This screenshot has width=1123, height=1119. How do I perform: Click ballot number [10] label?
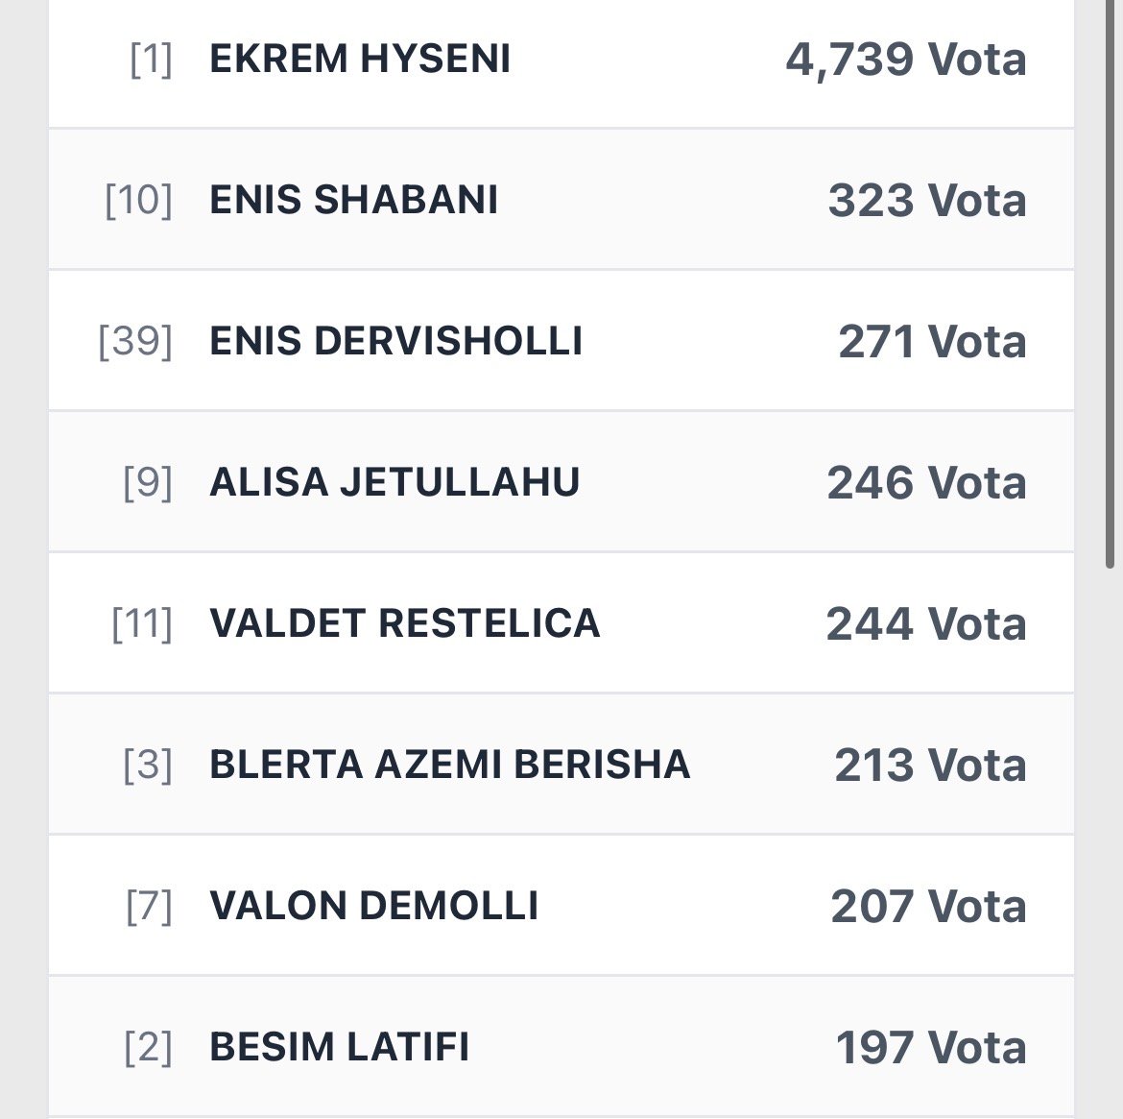point(138,201)
